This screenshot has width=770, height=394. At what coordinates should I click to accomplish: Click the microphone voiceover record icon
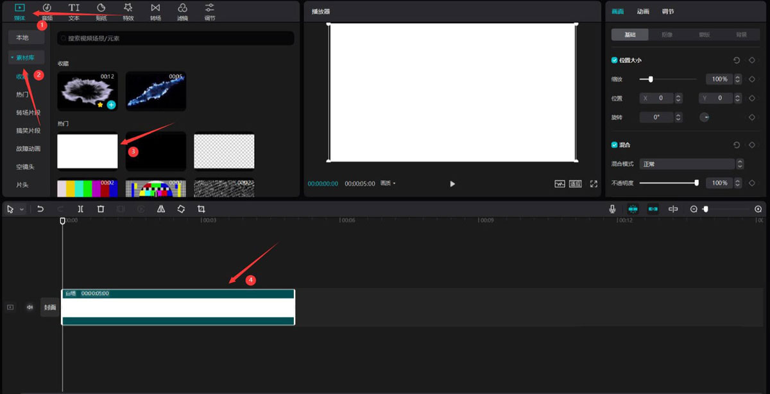(613, 209)
